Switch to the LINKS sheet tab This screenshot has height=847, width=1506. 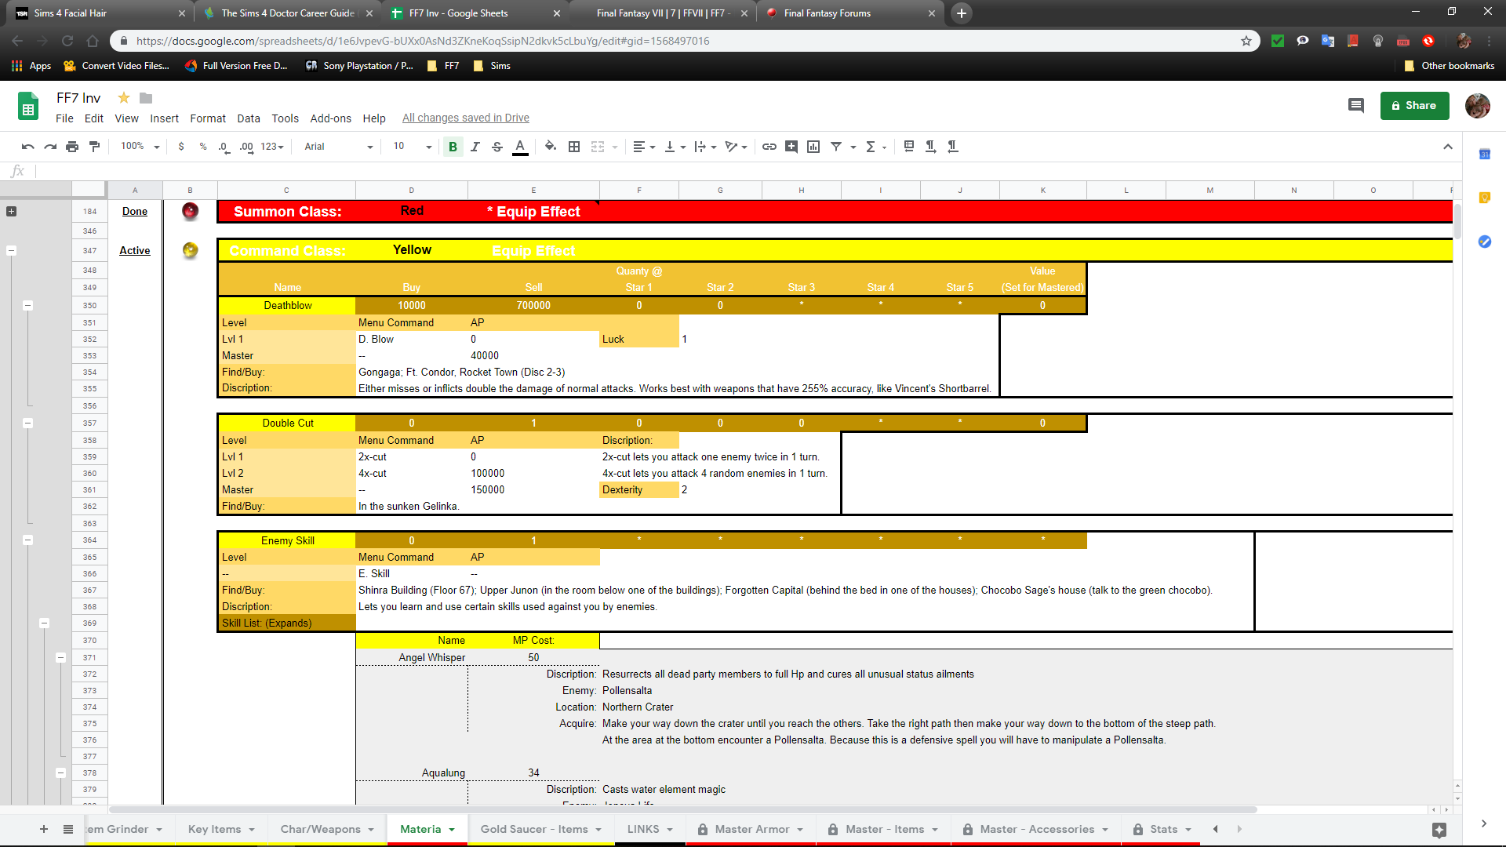tap(650, 830)
